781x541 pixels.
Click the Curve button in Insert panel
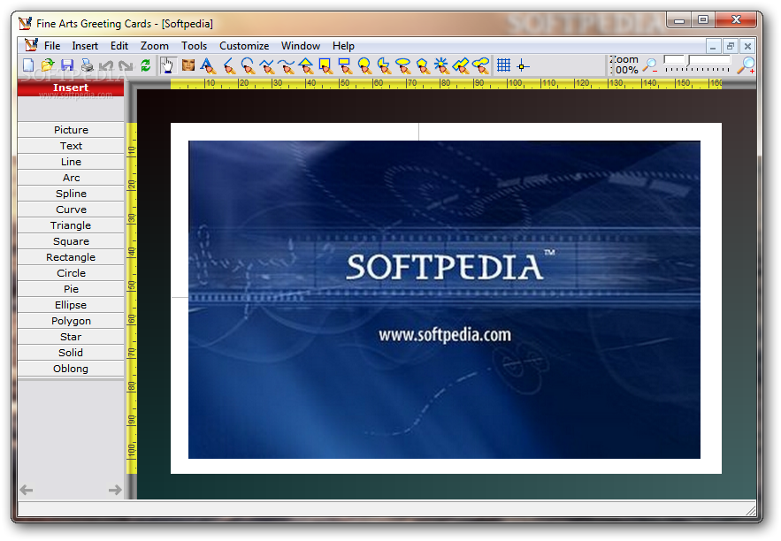pyautogui.click(x=71, y=210)
